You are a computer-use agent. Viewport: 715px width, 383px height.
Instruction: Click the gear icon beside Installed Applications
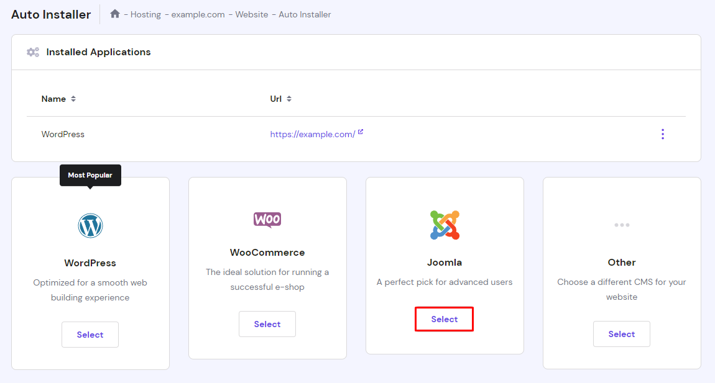[33, 52]
